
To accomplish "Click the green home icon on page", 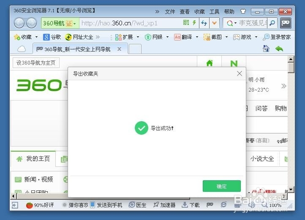I will tap(210, 63).
